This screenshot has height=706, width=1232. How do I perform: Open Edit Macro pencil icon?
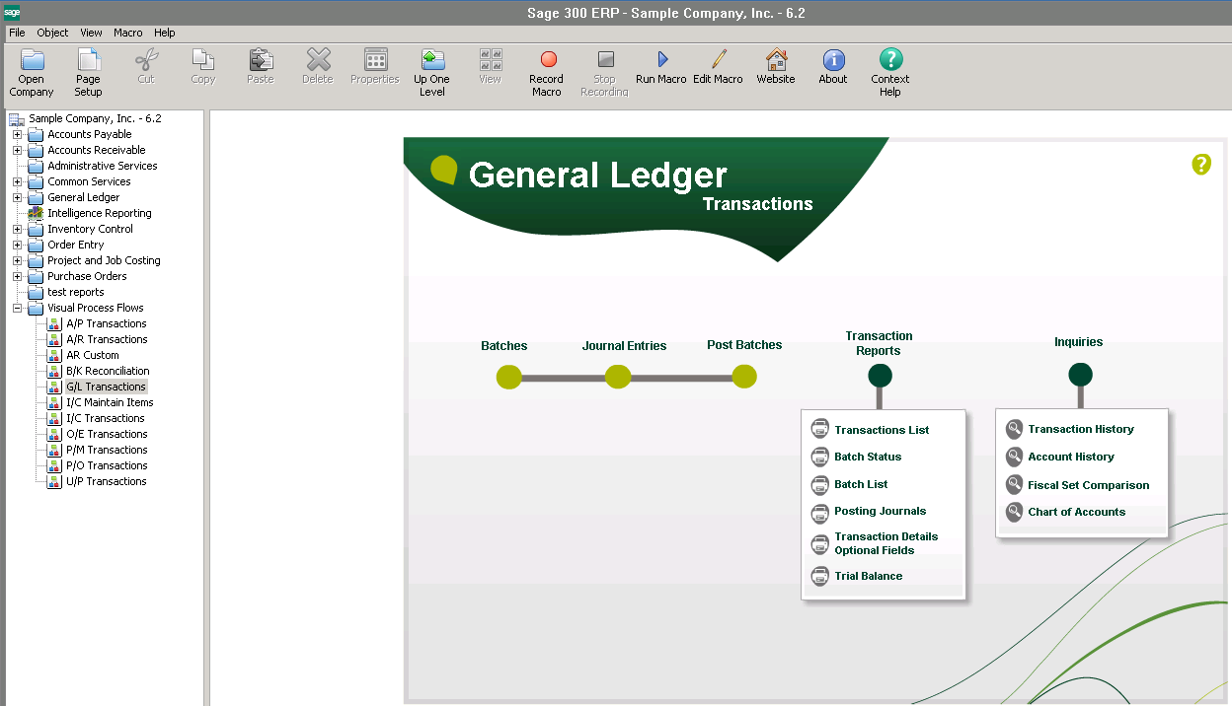719,59
